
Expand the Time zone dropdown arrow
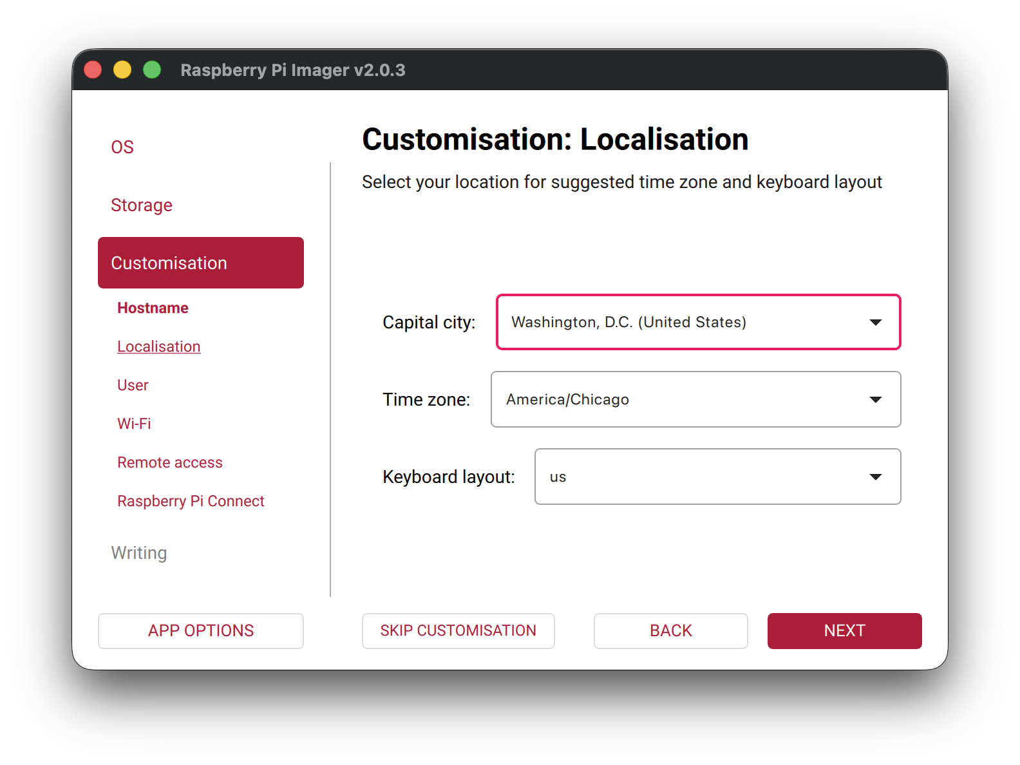[x=875, y=399]
